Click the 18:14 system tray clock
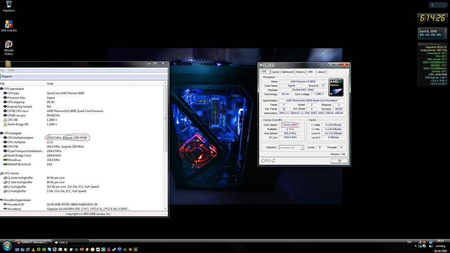 (440, 241)
